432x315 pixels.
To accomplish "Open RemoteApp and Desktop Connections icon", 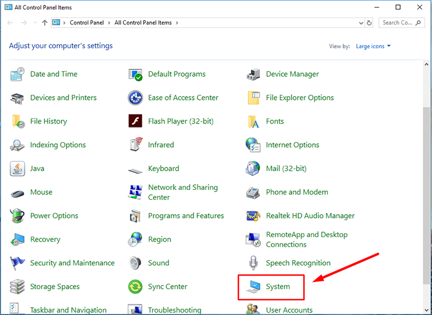I will [x=253, y=240].
